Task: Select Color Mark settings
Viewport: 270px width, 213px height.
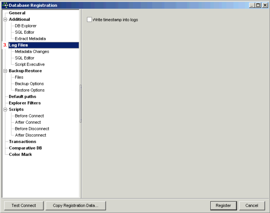Action: pos(20,154)
